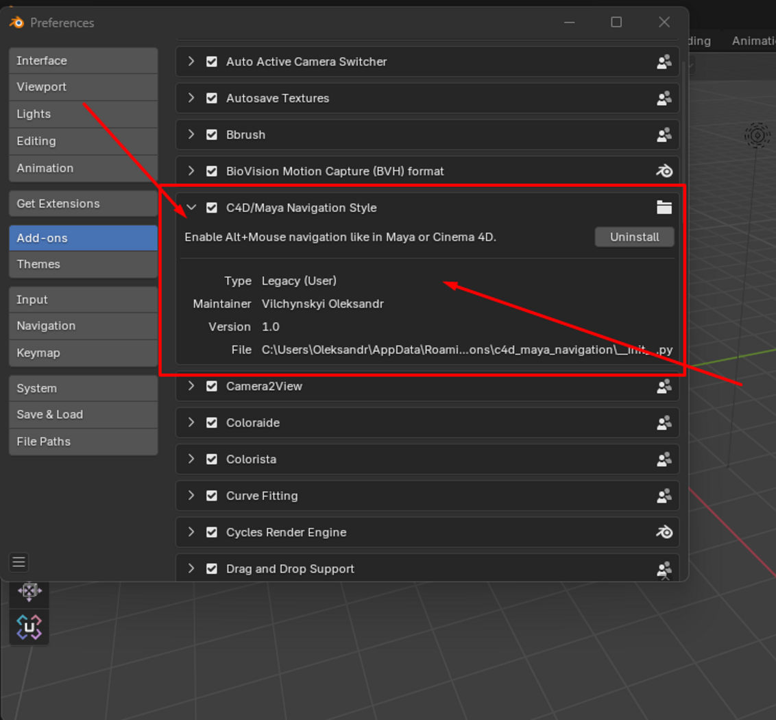Expand the Drag and Drop Support entry
Image resolution: width=776 pixels, height=720 pixels.
coord(191,568)
